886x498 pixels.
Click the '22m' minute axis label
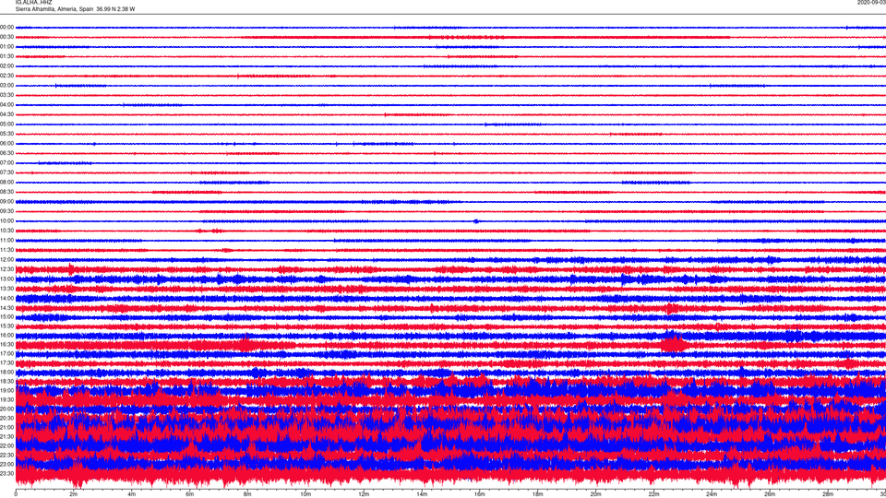point(653,494)
